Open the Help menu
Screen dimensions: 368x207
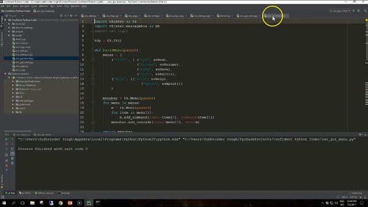coord(84,6)
